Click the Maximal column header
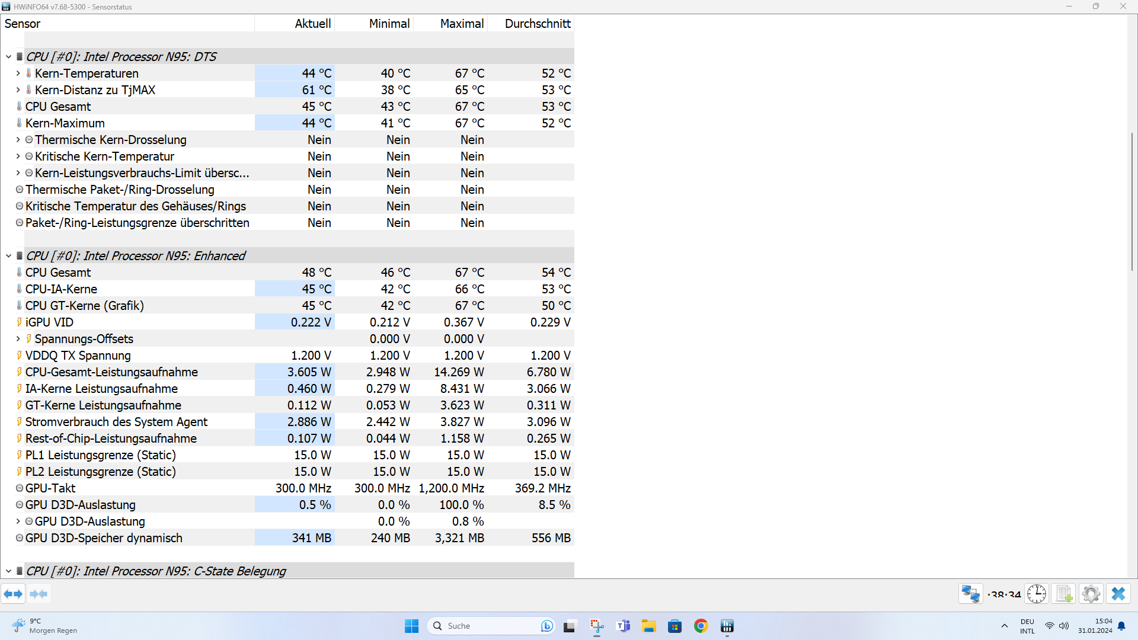Screen dimensions: 1138x640 (x=450, y=24)
